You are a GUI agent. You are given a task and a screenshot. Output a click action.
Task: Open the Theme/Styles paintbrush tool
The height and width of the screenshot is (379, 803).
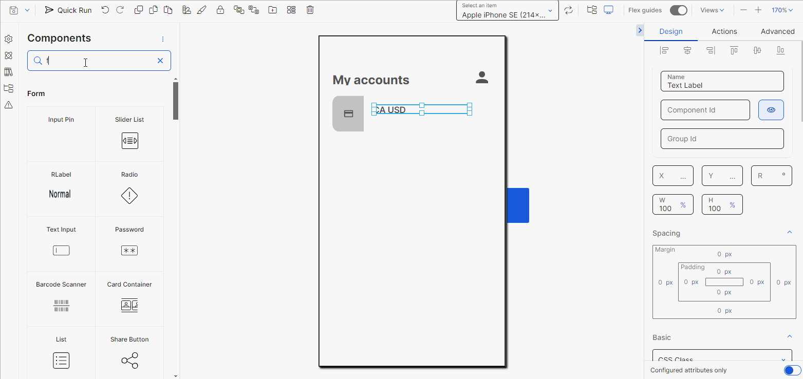(202, 9)
